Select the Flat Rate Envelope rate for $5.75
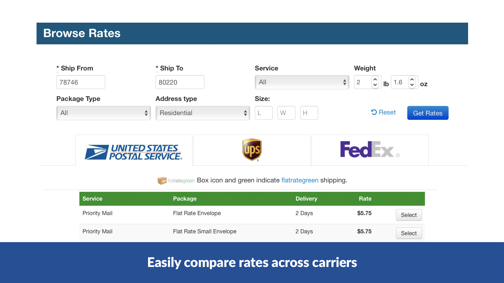This screenshot has height=283, width=504. (x=409, y=215)
